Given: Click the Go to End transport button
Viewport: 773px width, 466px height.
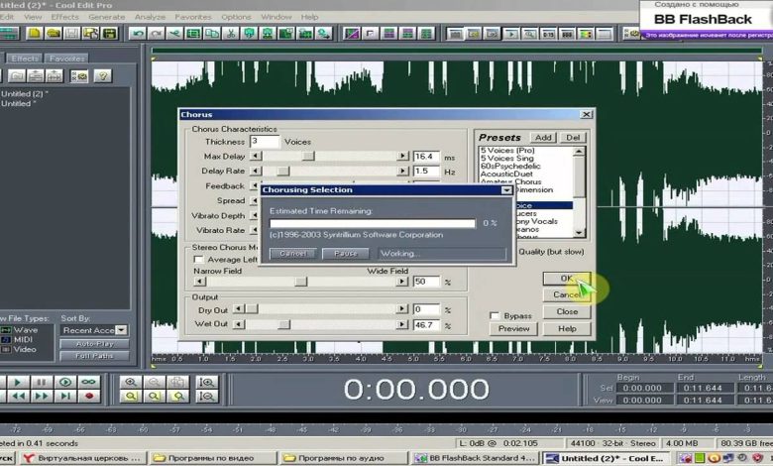Looking at the screenshot, I should point(65,396).
